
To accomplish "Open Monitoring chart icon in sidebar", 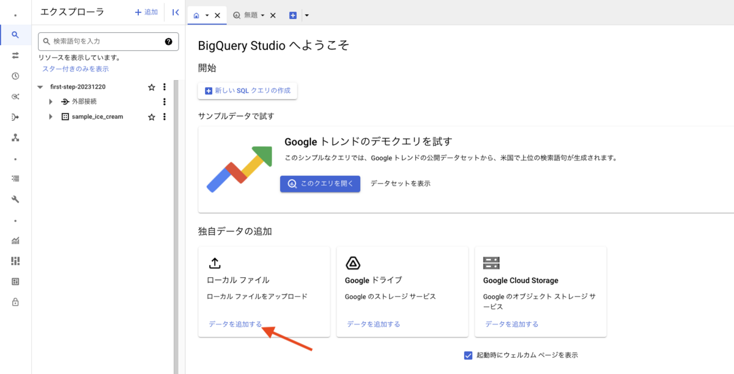I will click(x=15, y=241).
